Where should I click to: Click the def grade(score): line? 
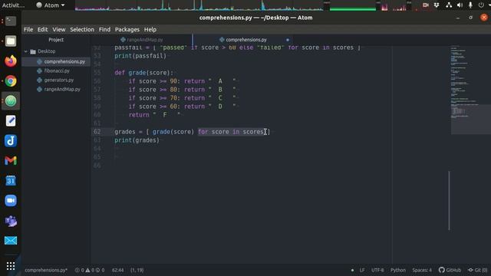pos(143,73)
